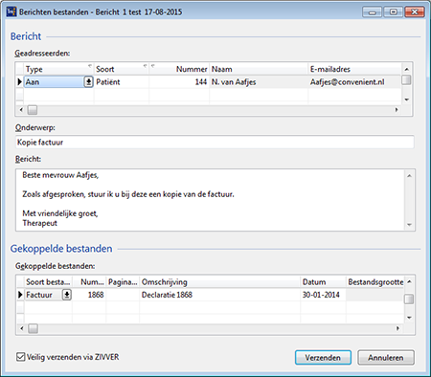
Task: Click scroll left arrow in attachments grid
Action: click(x=22, y=328)
